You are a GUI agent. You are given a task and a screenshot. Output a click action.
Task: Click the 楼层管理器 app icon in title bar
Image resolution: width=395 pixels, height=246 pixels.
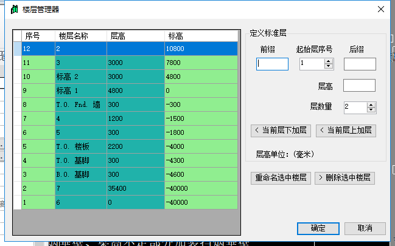(x=15, y=10)
